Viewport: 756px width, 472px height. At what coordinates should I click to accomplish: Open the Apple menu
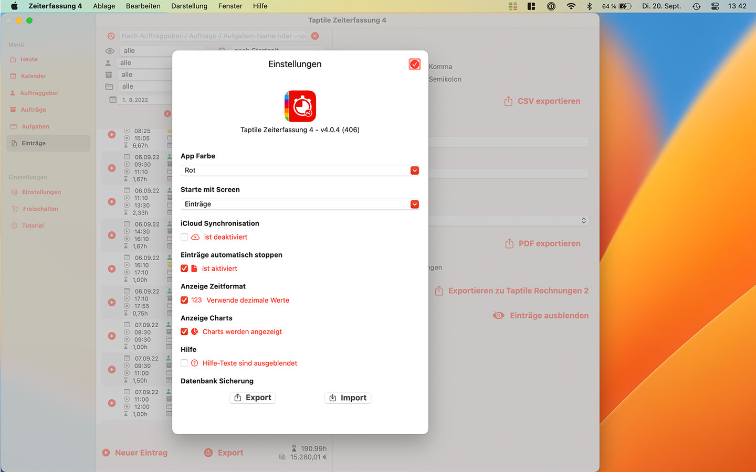click(x=14, y=6)
